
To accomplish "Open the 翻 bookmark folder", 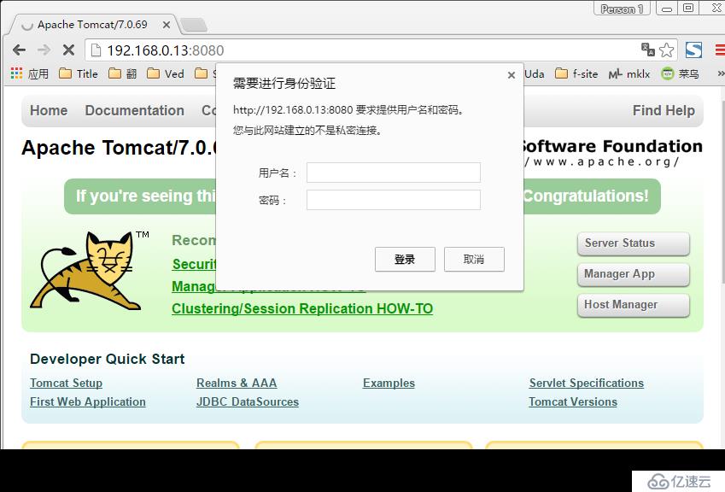I will point(122,73).
